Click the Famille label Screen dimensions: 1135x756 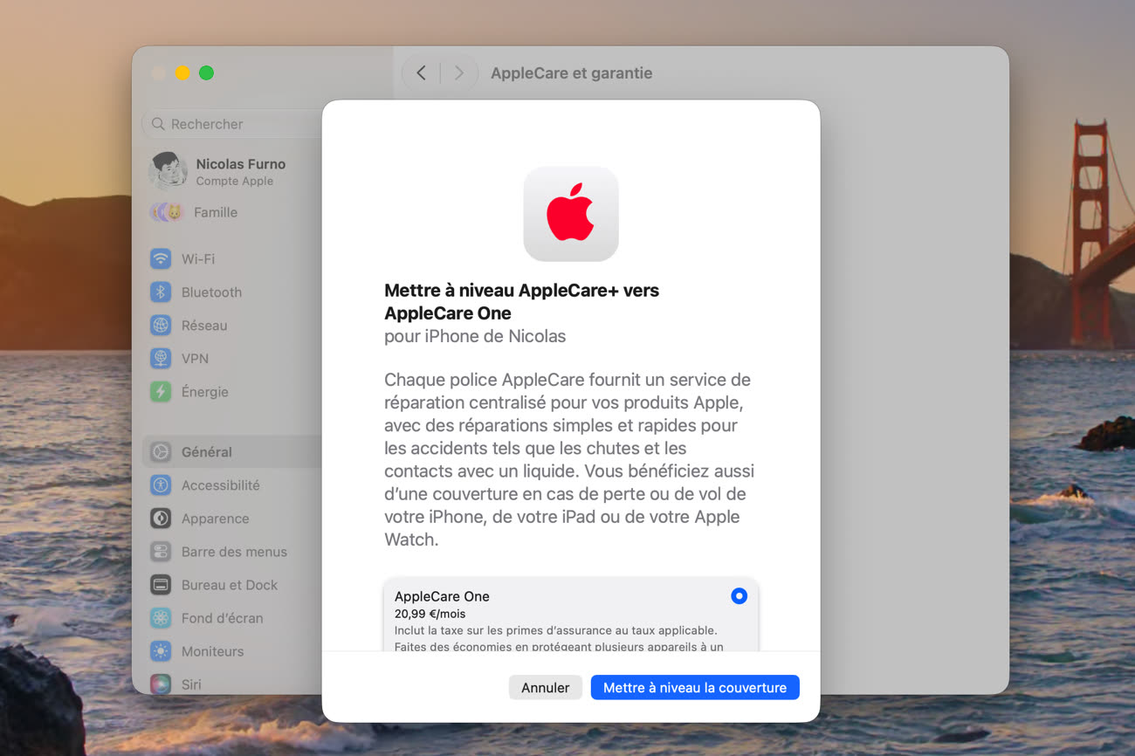(216, 212)
